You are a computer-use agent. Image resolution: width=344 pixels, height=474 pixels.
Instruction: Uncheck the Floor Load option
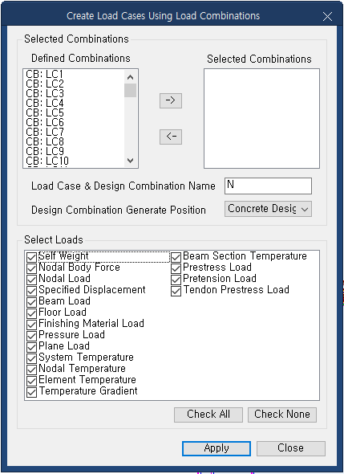(x=31, y=313)
